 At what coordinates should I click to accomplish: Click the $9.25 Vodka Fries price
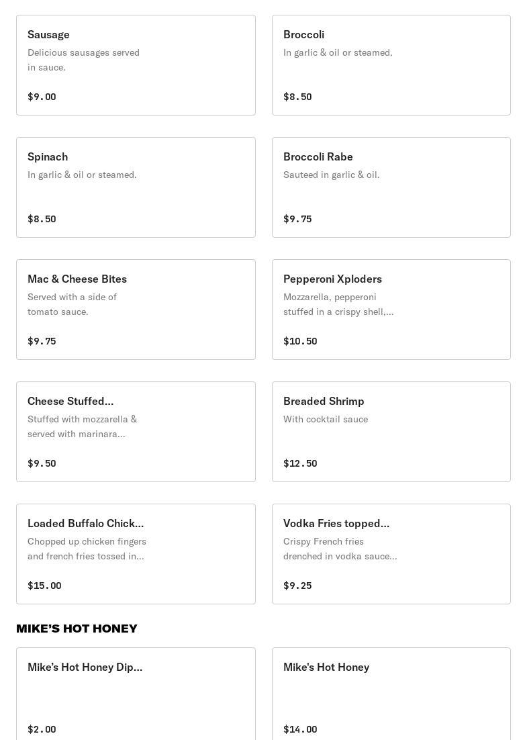point(297,586)
